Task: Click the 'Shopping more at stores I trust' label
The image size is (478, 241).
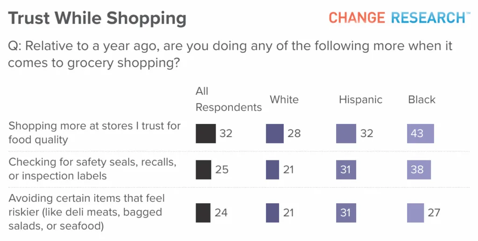Action: 94,133
